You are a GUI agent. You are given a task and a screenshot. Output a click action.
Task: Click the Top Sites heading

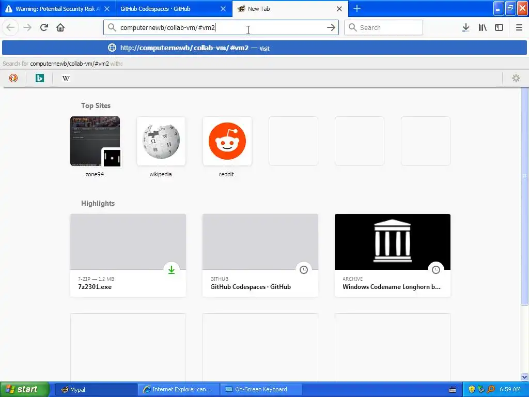click(x=96, y=105)
